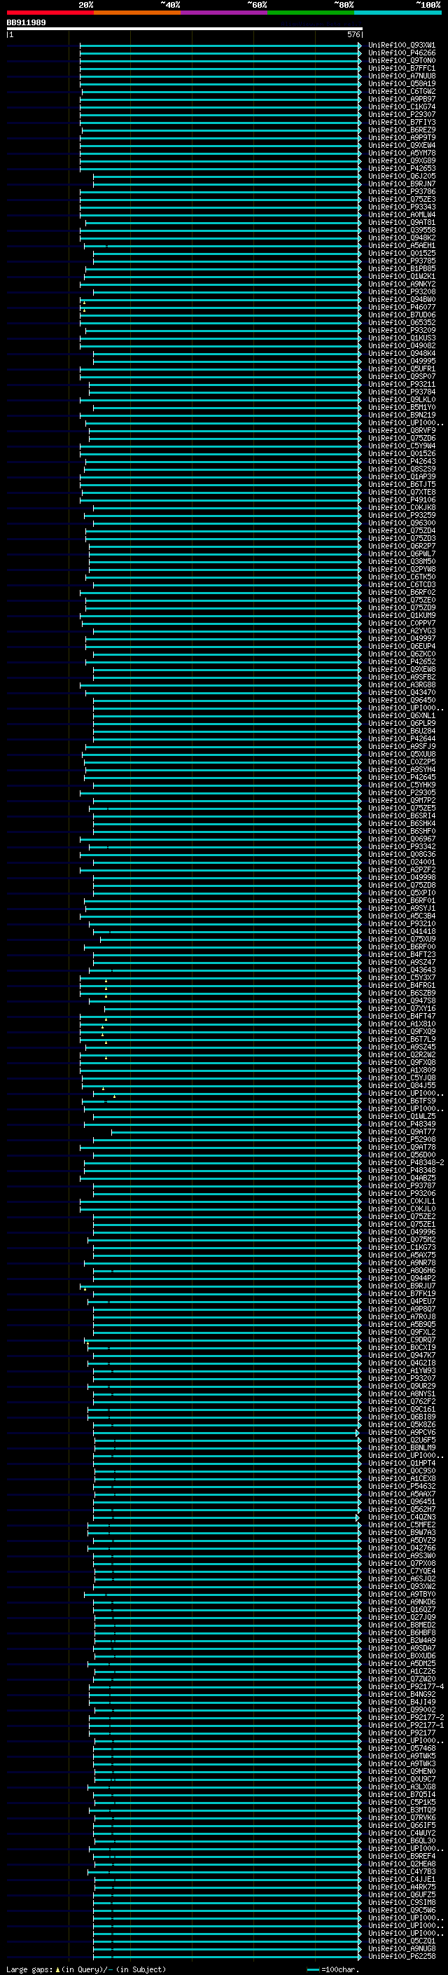This screenshot has height=1975, width=448.
Task: Open hit UniRef100_Q75ZE3
Action: pos(402,200)
